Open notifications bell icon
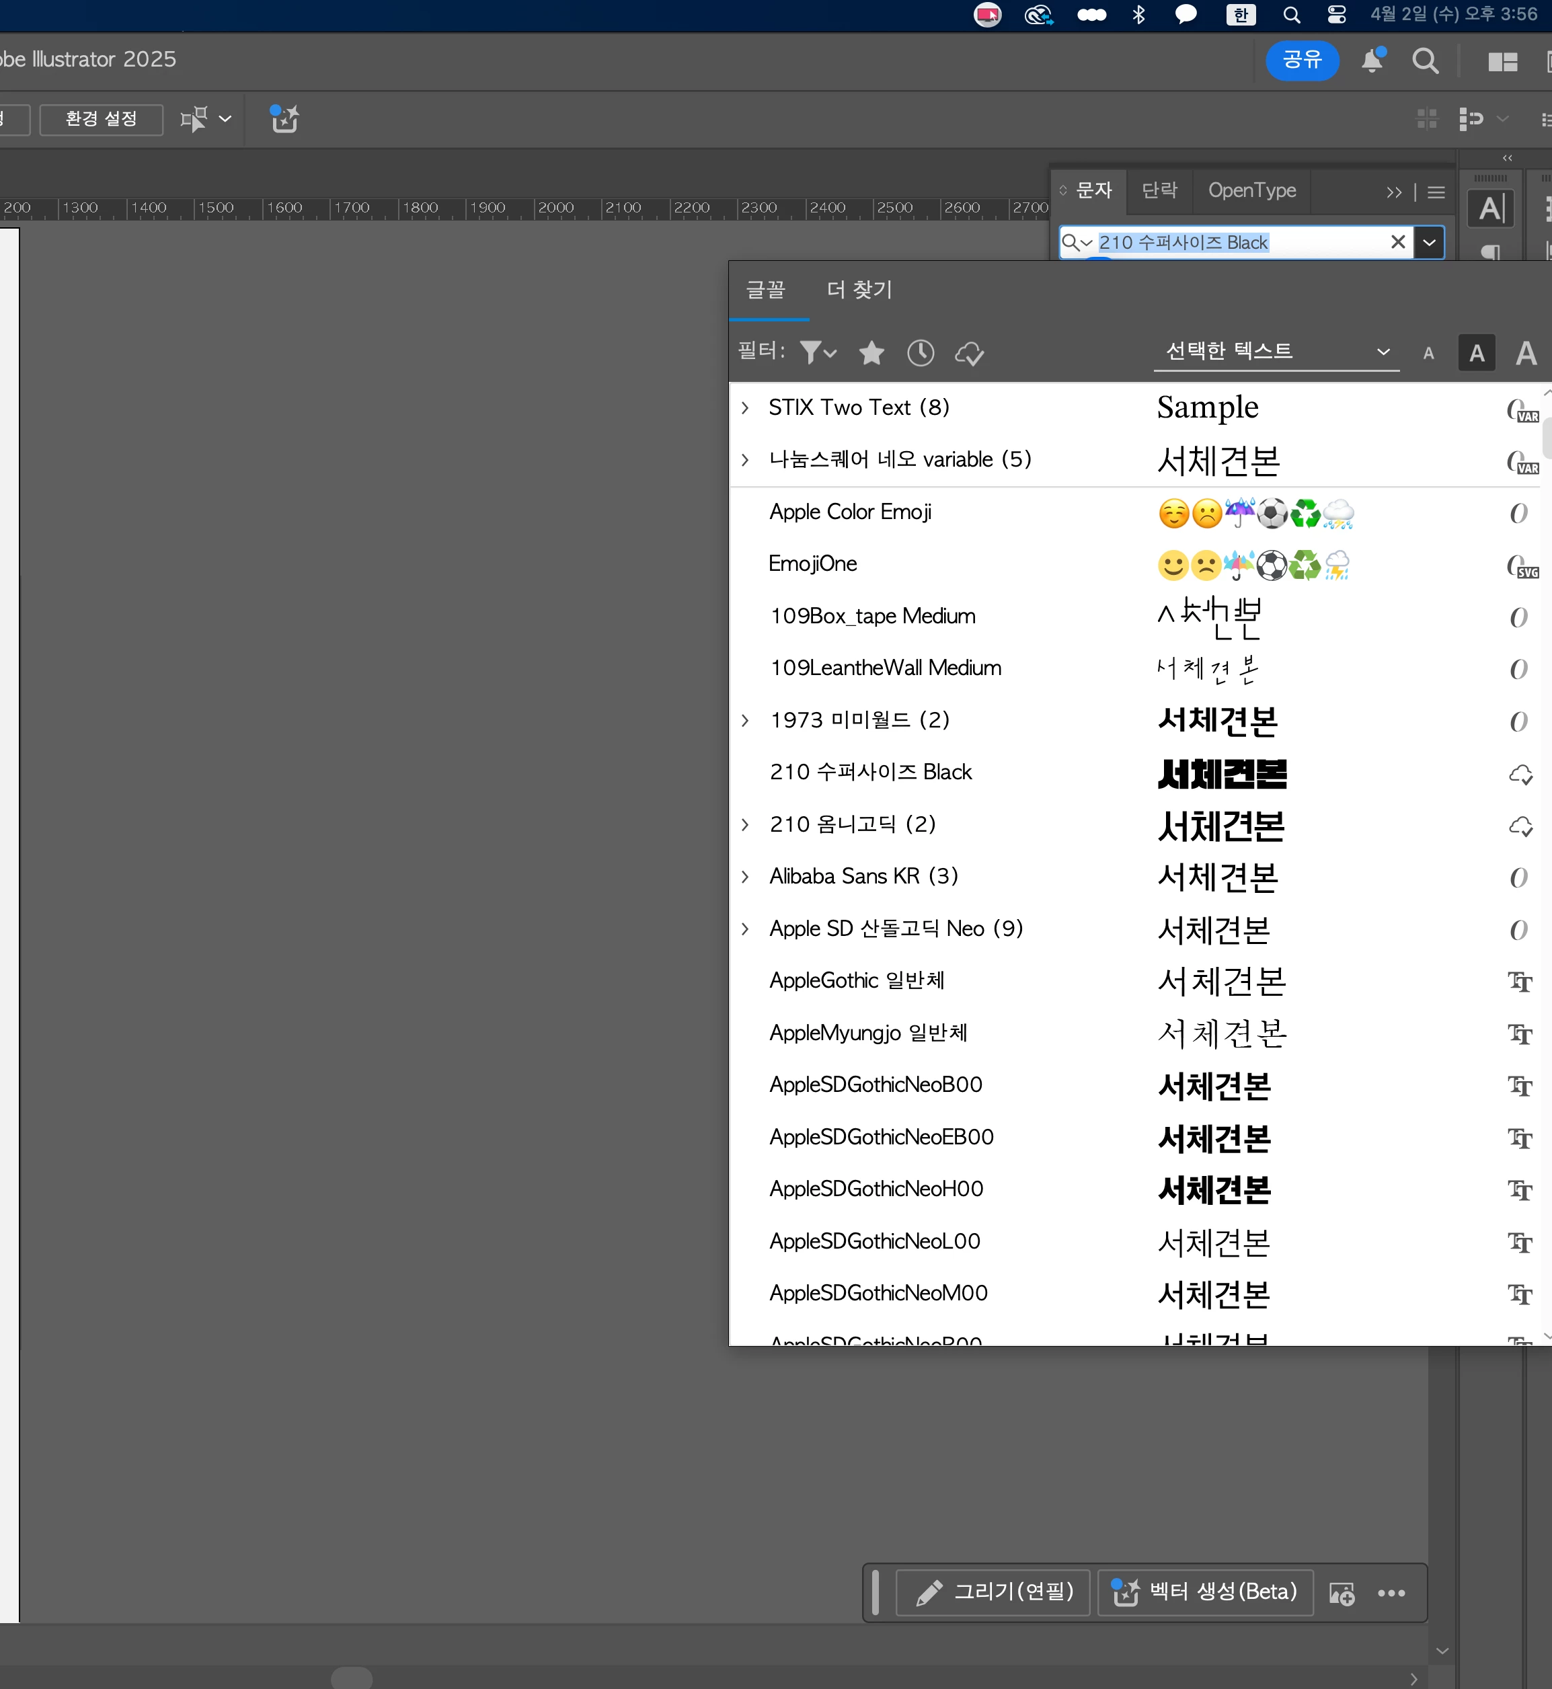The width and height of the screenshot is (1552, 1689). coord(1372,61)
